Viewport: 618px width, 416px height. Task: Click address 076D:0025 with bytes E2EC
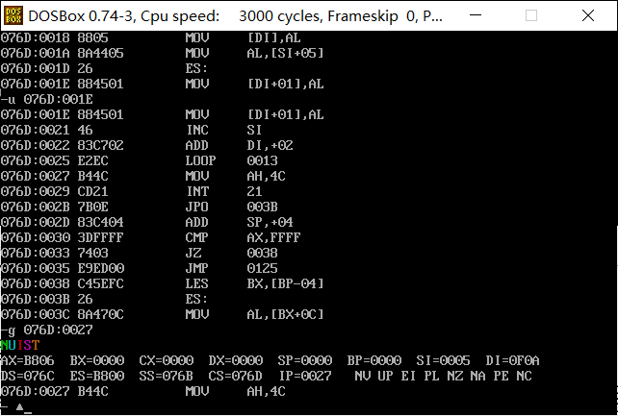(55, 160)
